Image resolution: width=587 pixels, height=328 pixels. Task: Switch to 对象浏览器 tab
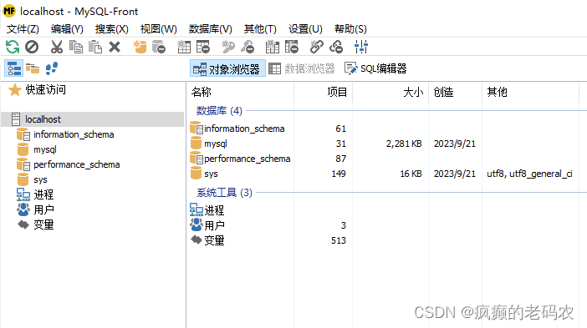point(227,68)
